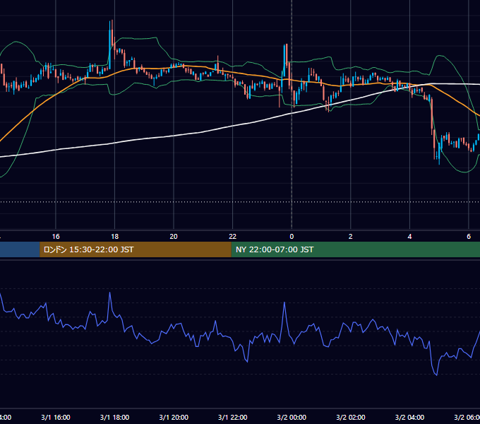The height and width of the screenshot is (424, 480).
Task: Click hour label '2' on price chart axis
Action: pyautogui.click(x=351, y=237)
